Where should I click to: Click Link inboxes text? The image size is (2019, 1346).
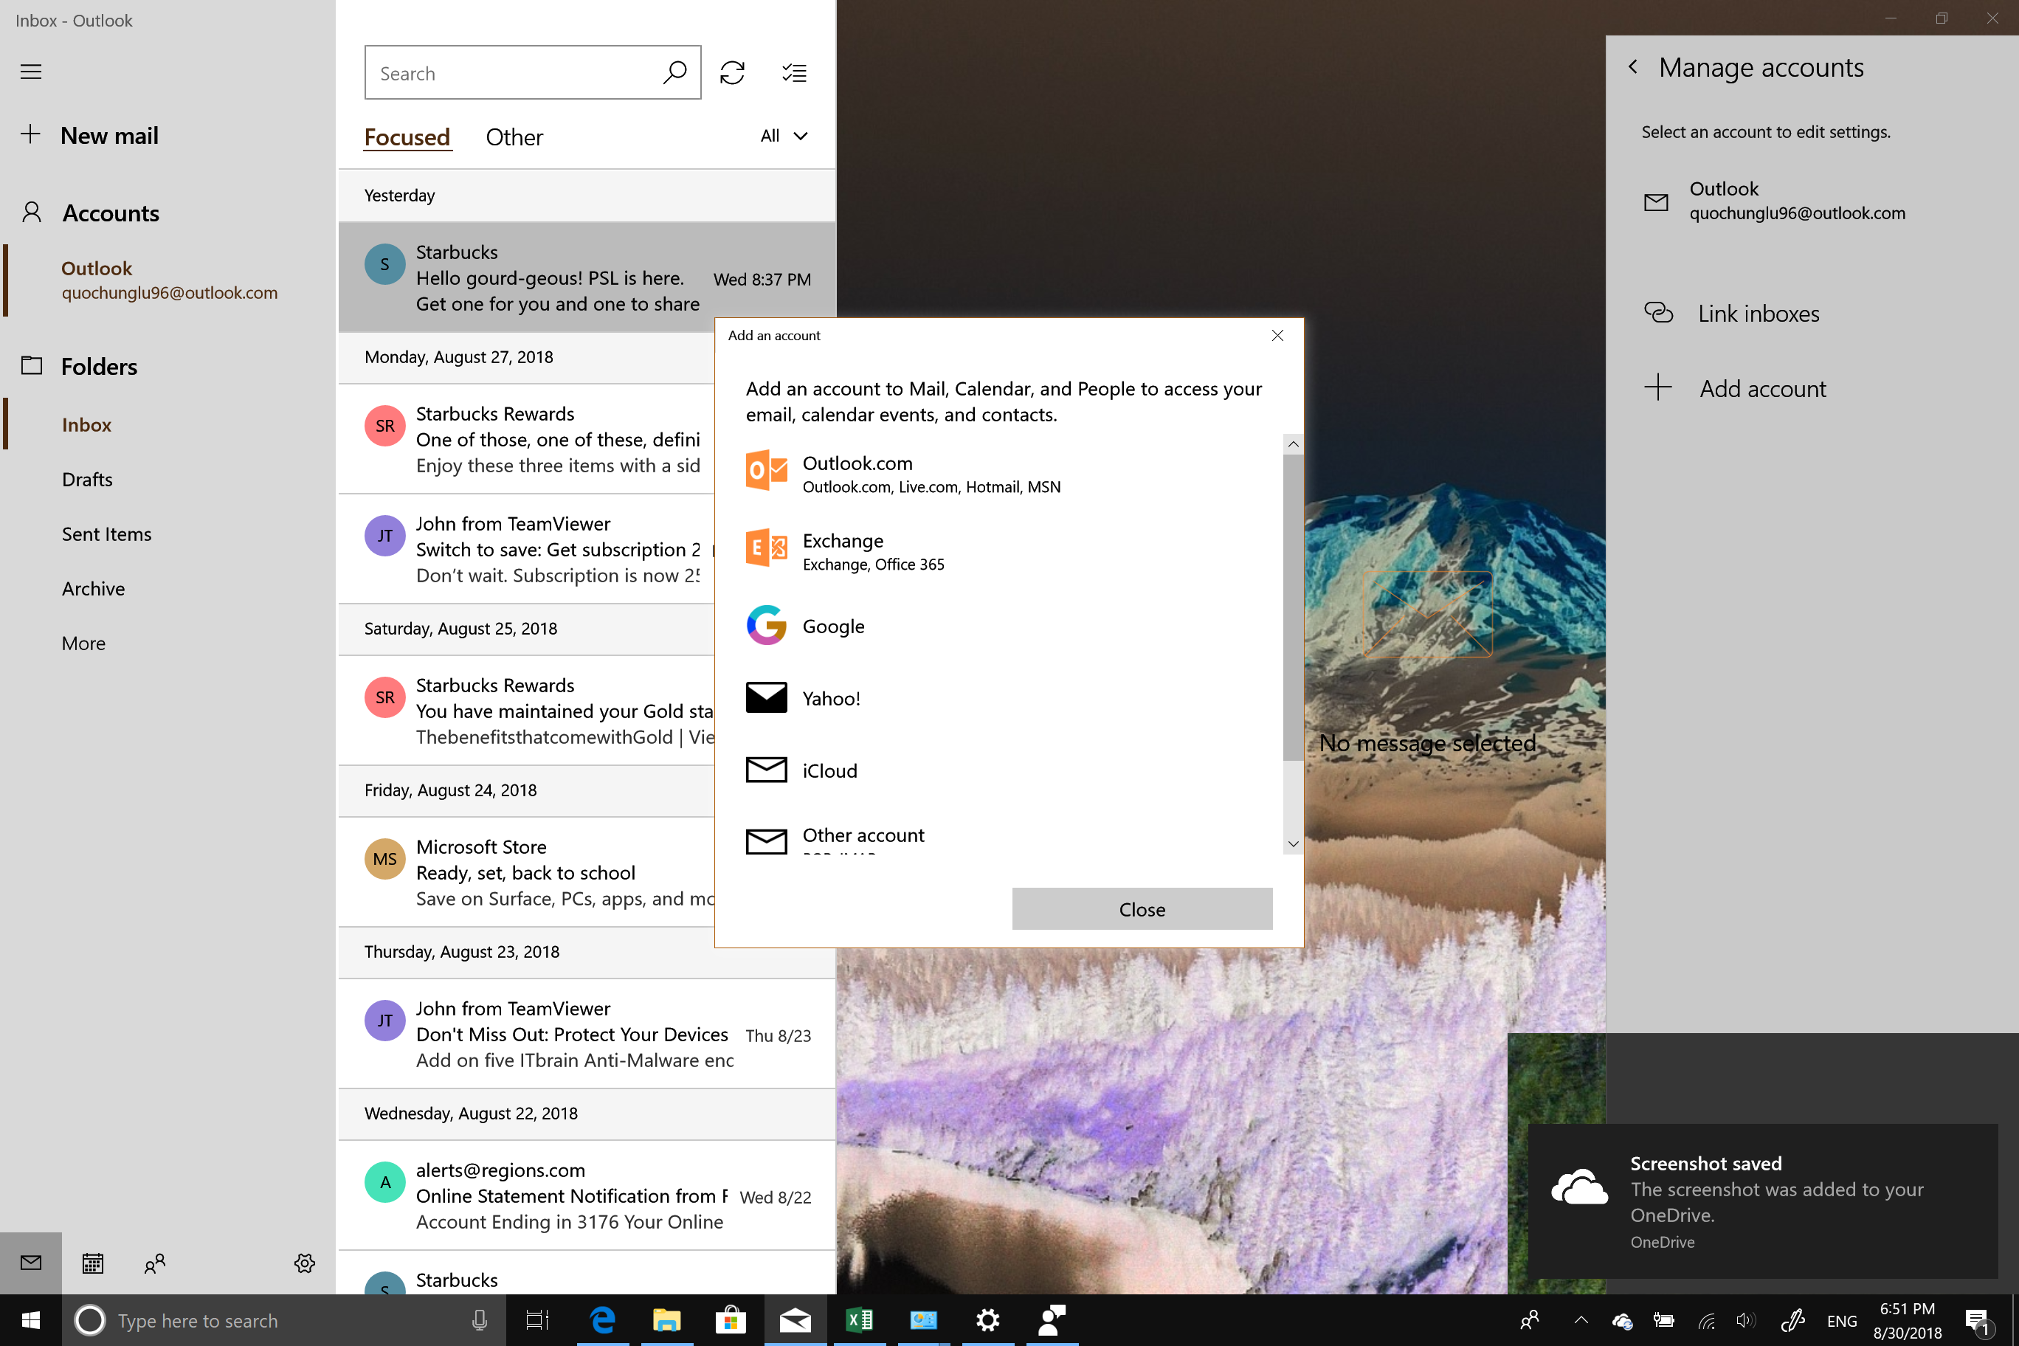[1758, 314]
